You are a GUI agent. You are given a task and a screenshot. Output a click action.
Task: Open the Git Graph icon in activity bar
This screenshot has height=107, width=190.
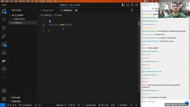point(4,69)
